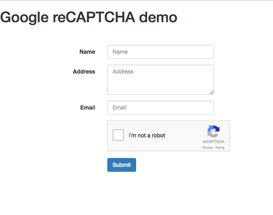
Task: Click the reCAPTCHA arrows logo
Action: [x=213, y=131]
